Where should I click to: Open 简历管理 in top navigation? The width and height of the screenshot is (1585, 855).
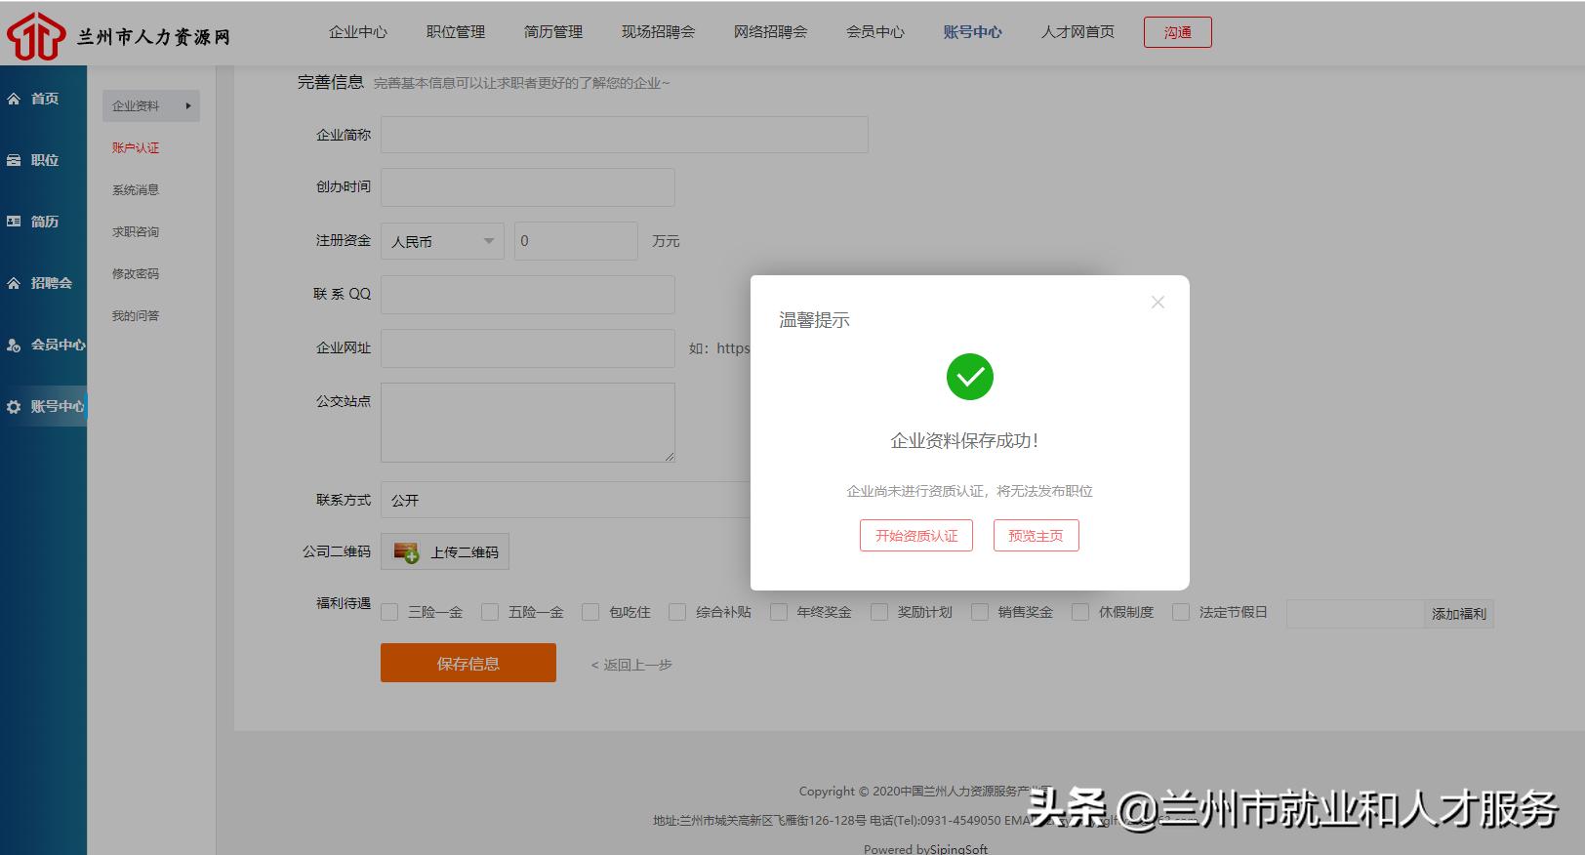(553, 32)
